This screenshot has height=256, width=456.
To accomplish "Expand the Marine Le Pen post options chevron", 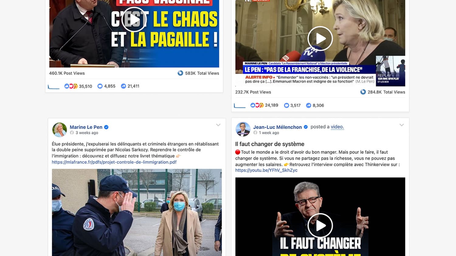I will (218, 125).
